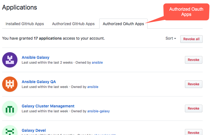Click the Galaxy Devel app icon
The height and width of the screenshot is (135, 216).
[10, 130]
